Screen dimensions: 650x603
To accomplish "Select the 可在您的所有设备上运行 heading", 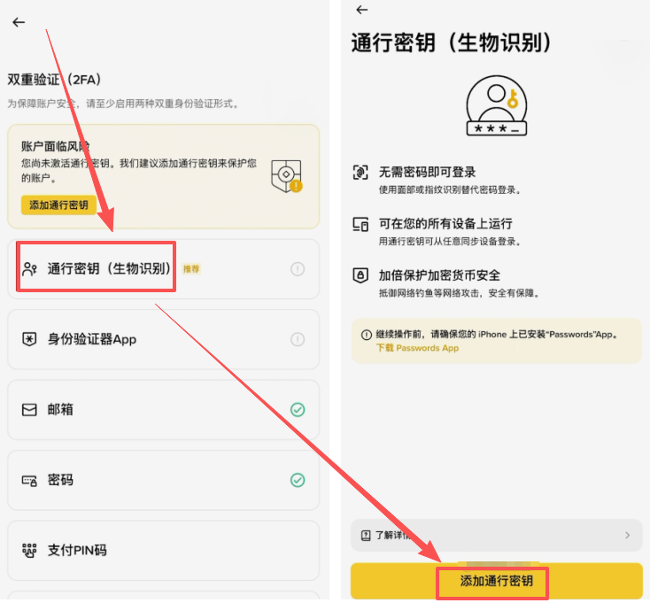I will tap(445, 224).
